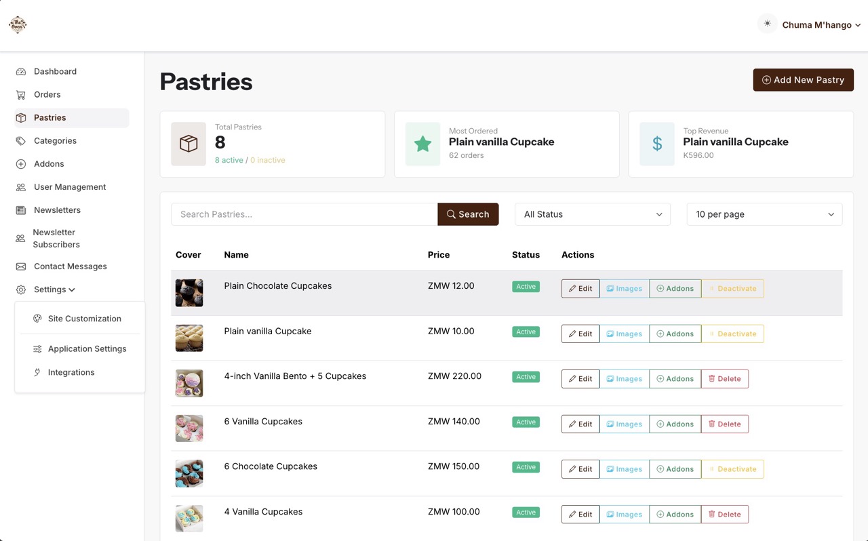Click the Addons plus-circle icon in sidebar
This screenshot has height=541, width=868.
21,164
